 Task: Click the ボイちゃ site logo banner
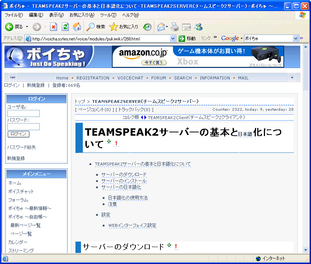pyautogui.click(x=49, y=57)
